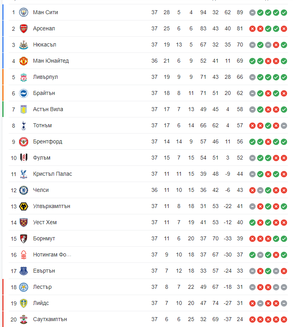Click the Everton club crest

24,271
